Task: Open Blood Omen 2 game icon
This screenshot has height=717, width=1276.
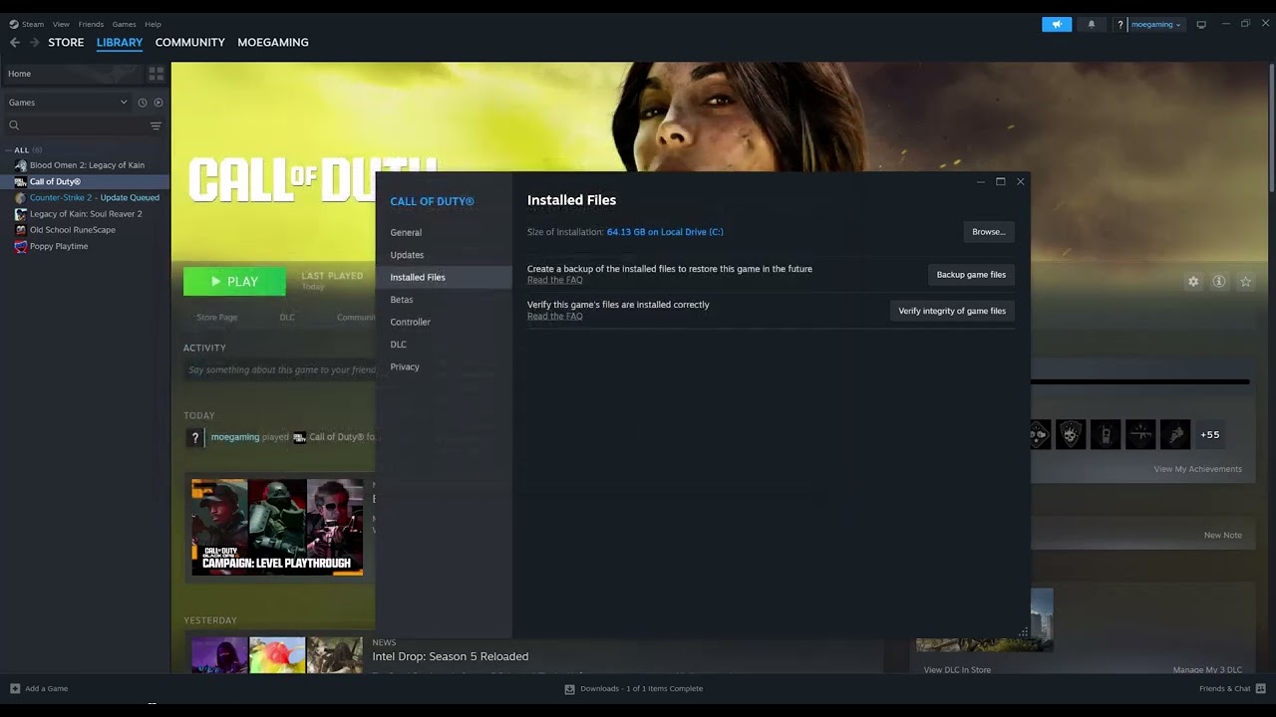Action: [x=20, y=165]
